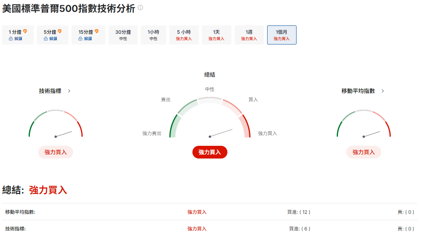Click the P badge on the 5分鐘 timeframe

(x=60, y=31)
